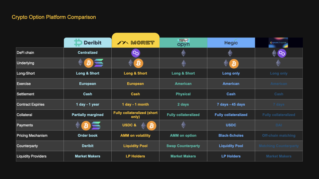Click the Polygon icon in Moret's DeFi chain
Viewport: 319px width, 179px height.
point(136,53)
